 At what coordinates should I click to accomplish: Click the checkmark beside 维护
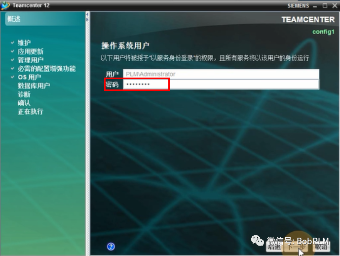coord(12,43)
